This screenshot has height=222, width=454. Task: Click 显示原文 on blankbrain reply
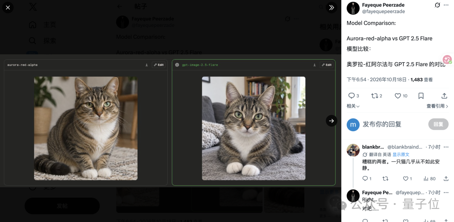click(x=401, y=155)
